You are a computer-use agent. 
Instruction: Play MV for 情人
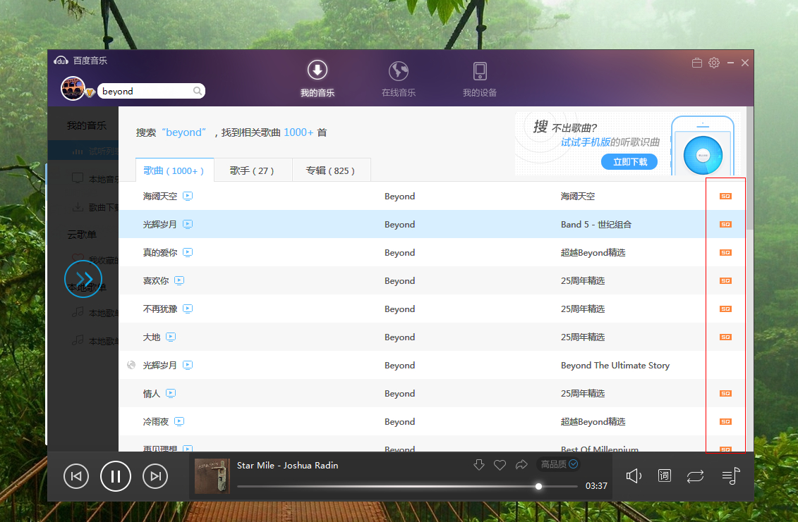[x=171, y=393]
